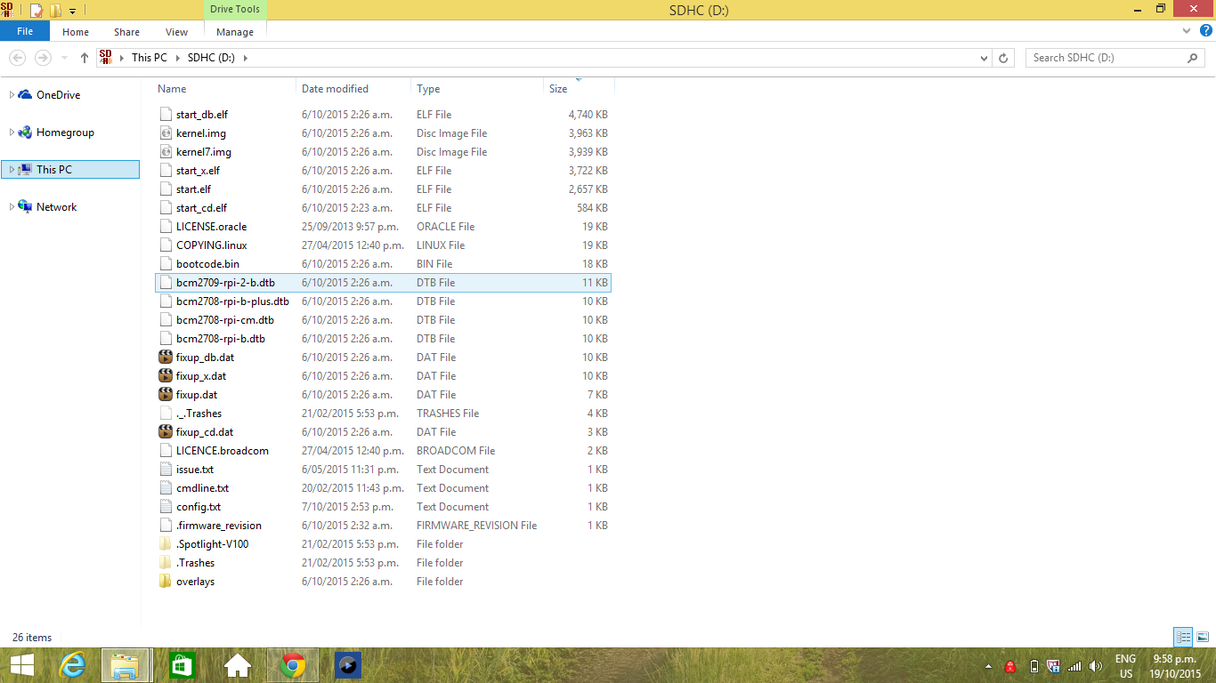The width and height of the screenshot is (1216, 683).
Task: Select the fixup.dat file icon
Action: [x=165, y=395]
